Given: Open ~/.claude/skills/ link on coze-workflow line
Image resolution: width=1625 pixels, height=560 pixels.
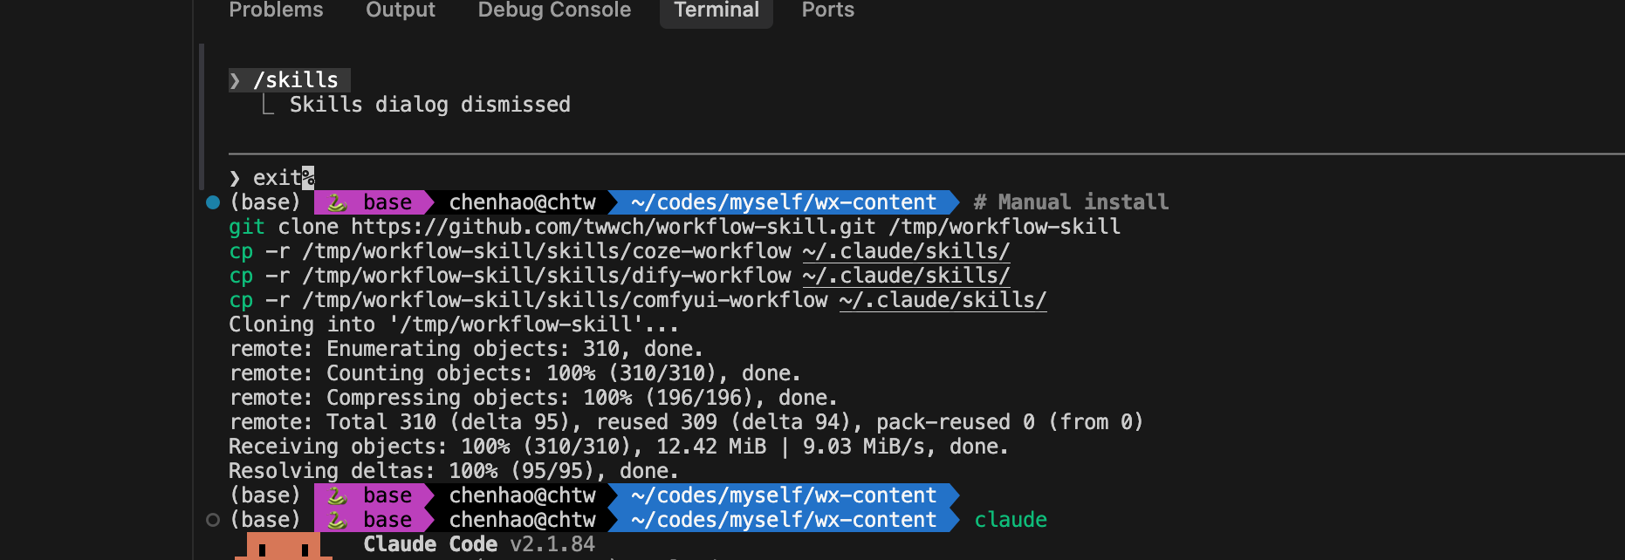Looking at the screenshot, I should pyautogui.click(x=906, y=251).
